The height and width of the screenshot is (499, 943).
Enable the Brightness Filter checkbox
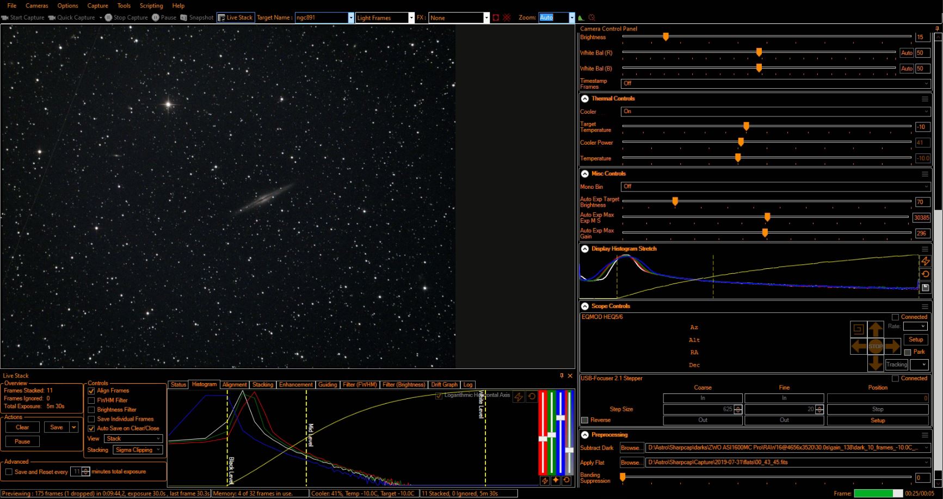click(91, 410)
